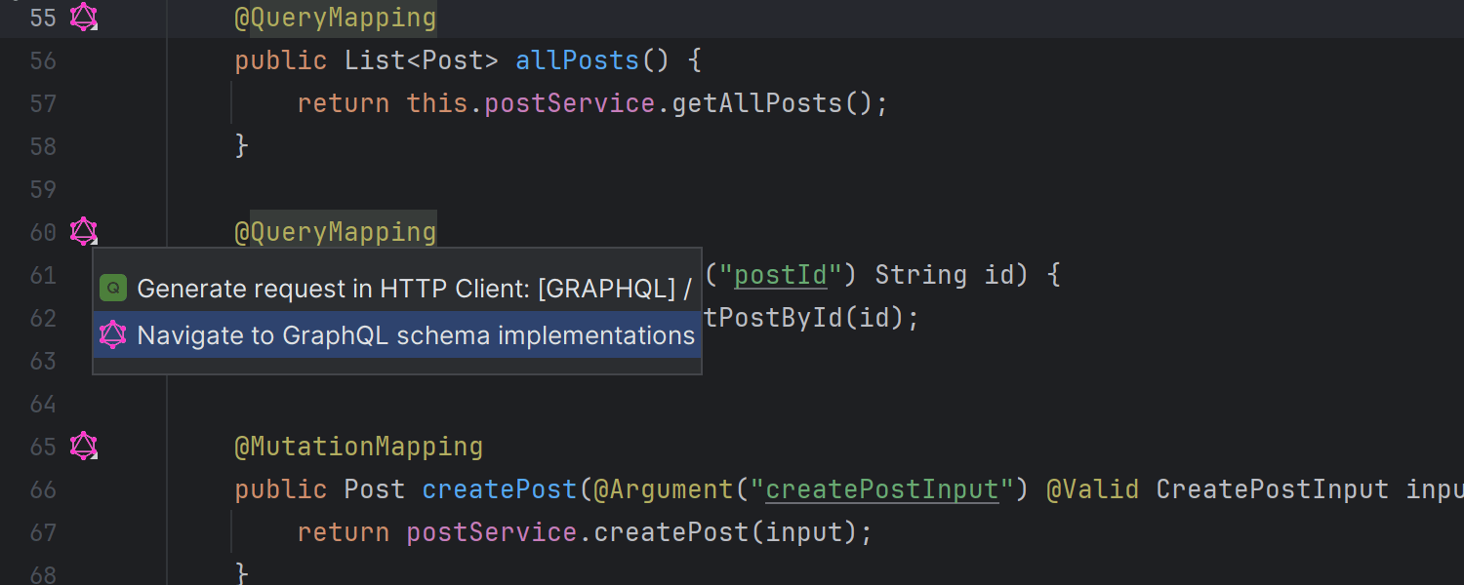Click the CreatePostInput type name
This screenshot has width=1464, height=585.
1273,489
